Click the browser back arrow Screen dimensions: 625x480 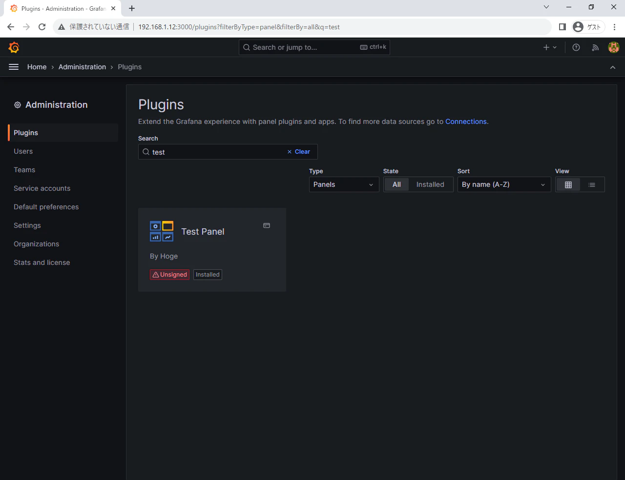click(11, 27)
